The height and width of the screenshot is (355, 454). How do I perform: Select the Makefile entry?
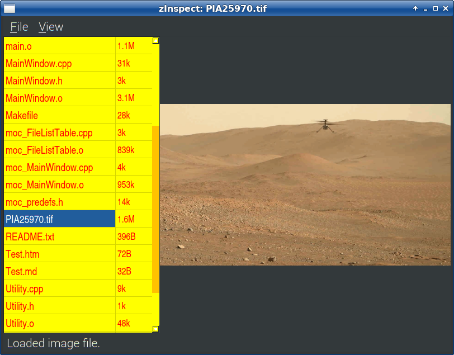pyautogui.click(x=60, y=115)
